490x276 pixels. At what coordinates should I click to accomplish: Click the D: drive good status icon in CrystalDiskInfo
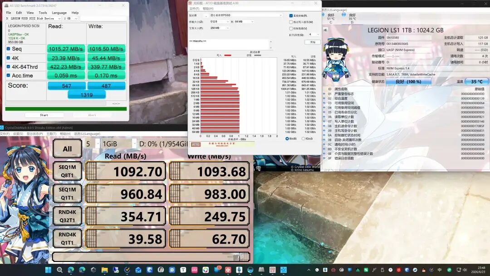(344, 15)
